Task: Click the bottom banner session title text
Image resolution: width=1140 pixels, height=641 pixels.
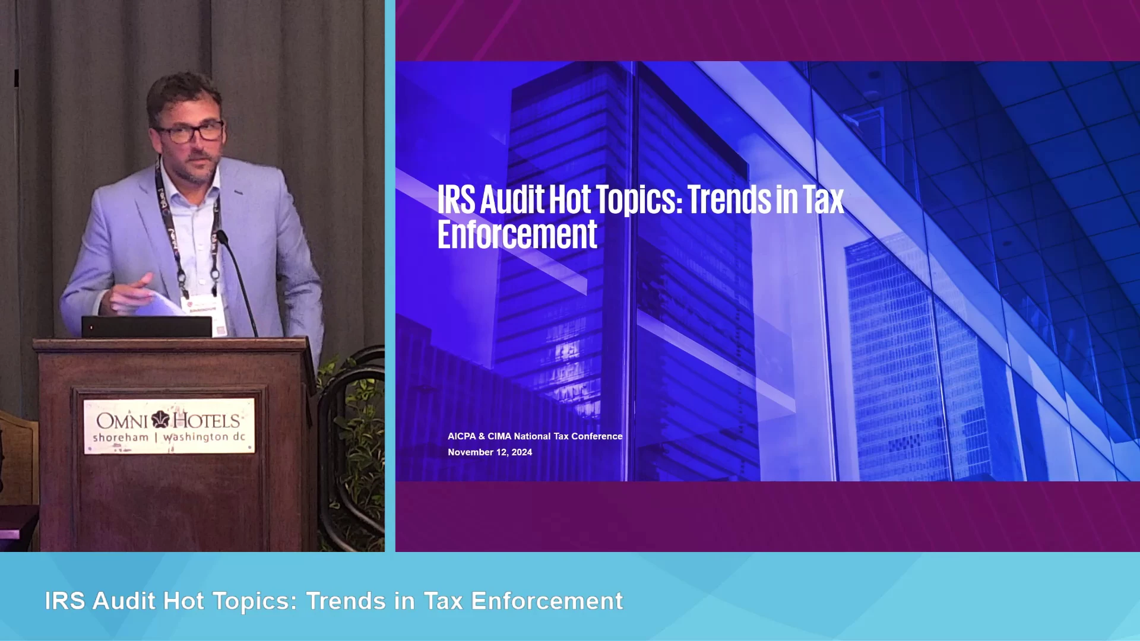Action: click(334, 601)
